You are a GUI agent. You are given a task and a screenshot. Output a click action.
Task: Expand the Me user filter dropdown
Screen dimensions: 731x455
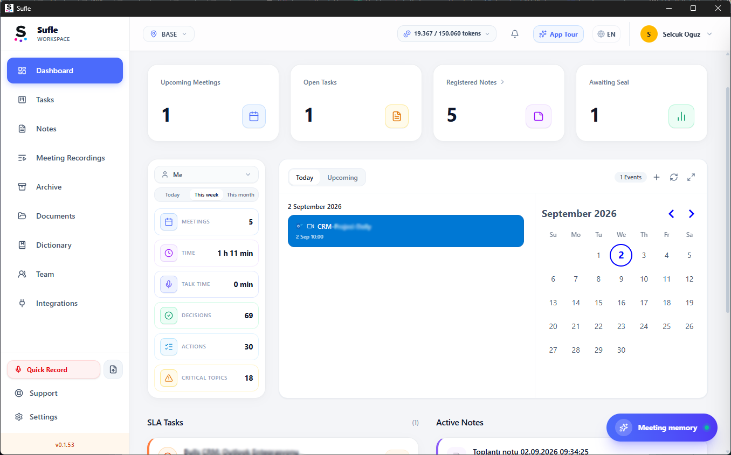(206, 174)
